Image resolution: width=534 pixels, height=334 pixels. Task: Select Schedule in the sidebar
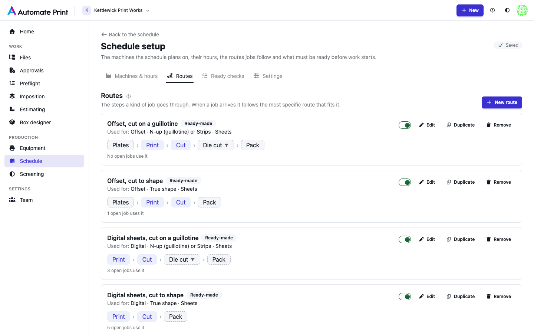44,161
